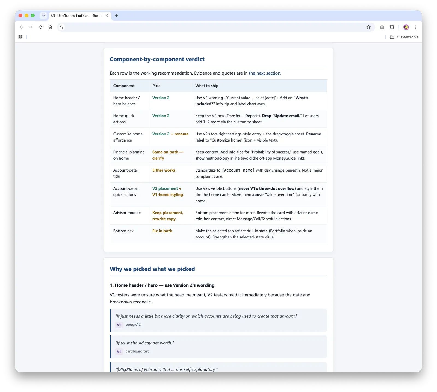Open the browser home page

(50, 27)
